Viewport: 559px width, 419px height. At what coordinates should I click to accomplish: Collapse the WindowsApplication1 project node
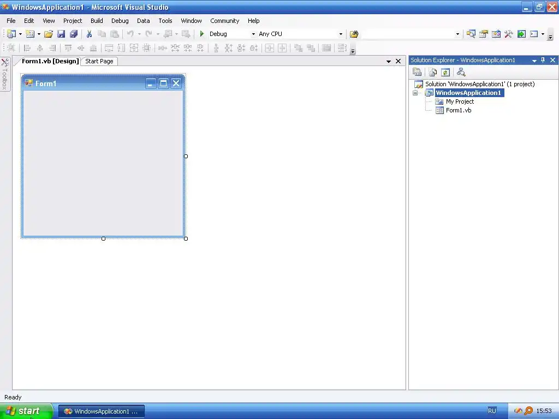pyautogui.click(x=415, y=93)
